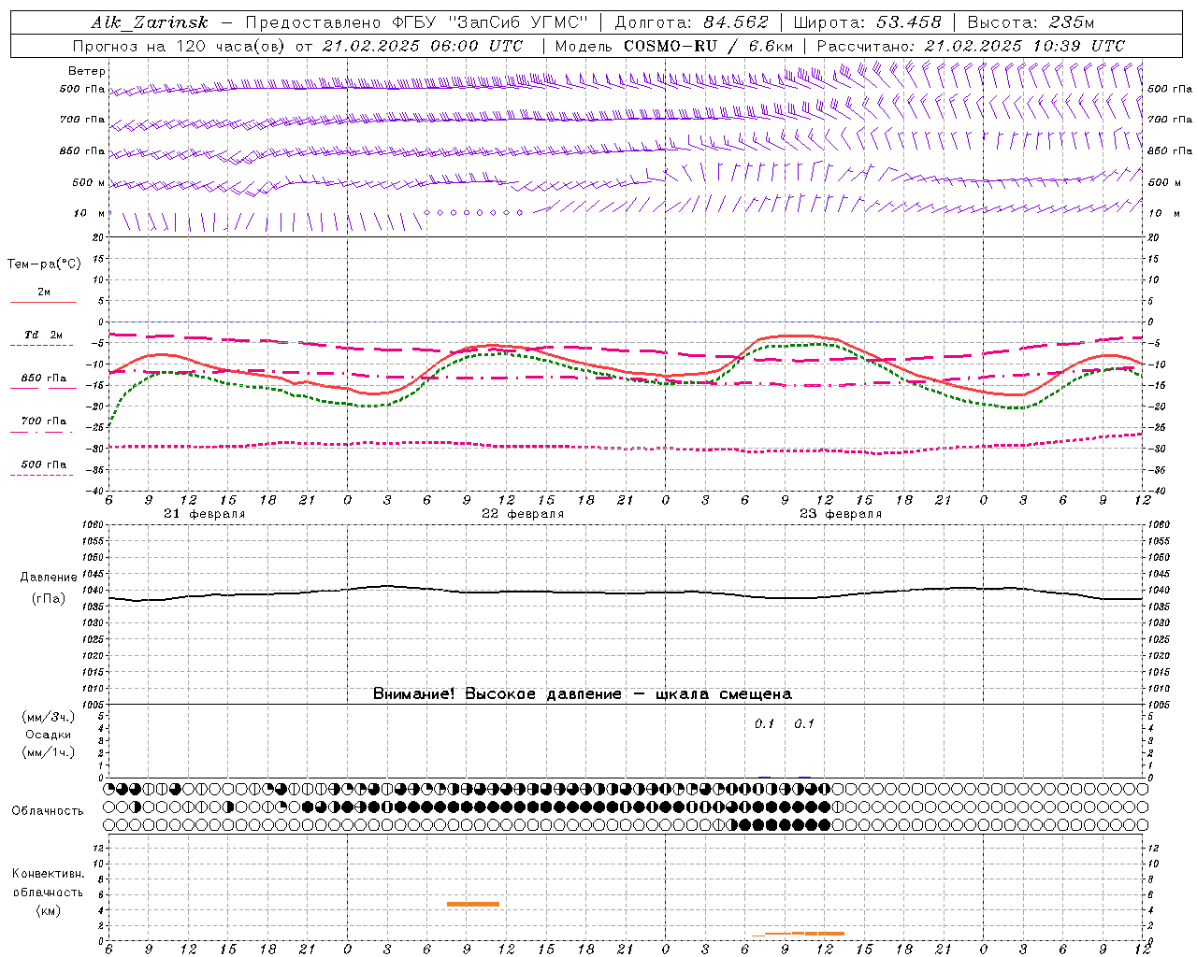Click the Прогноз на 120 часа(ов) header text
This screenshot has width=1197, height=957.
[297, 46]
